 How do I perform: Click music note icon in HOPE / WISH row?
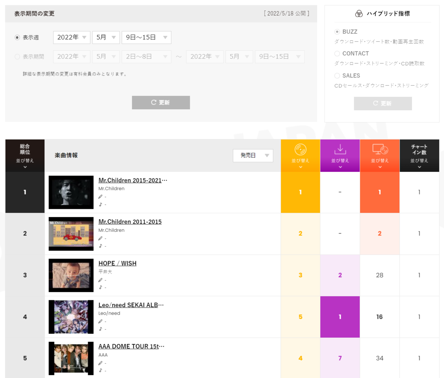(x=100, y=287)
